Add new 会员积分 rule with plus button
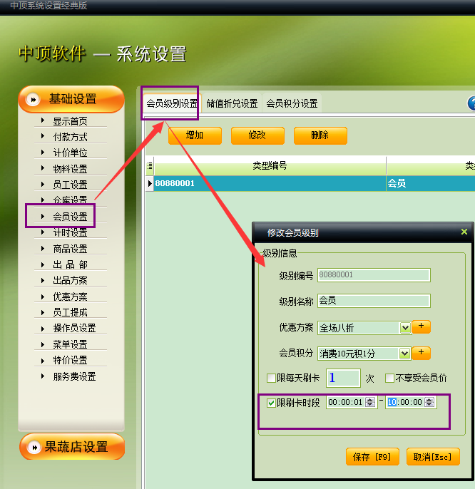475x489 pixels. 421,353
